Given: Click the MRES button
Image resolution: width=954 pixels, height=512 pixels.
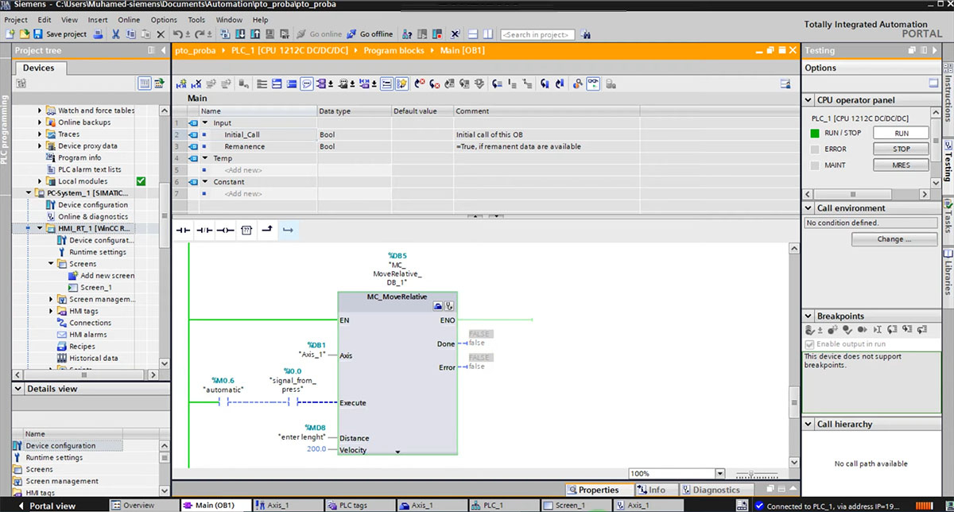Looking at the screenshot, I should [x=901, y=165].
